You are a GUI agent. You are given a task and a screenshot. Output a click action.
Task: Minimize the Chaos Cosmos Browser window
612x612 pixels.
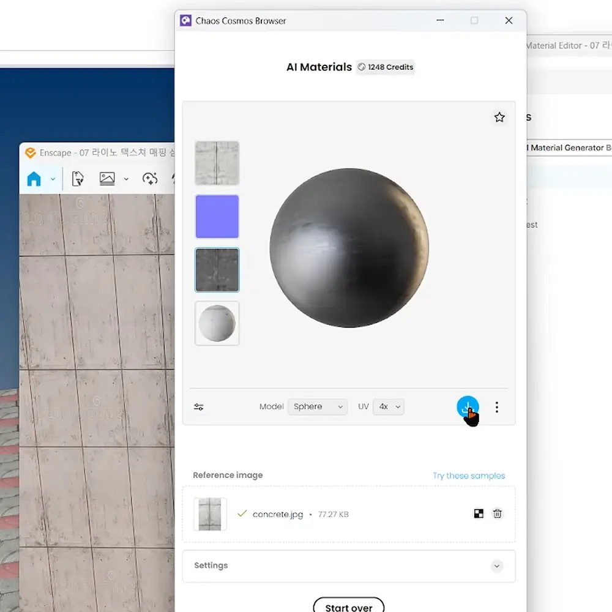click(x=440, y=20)
